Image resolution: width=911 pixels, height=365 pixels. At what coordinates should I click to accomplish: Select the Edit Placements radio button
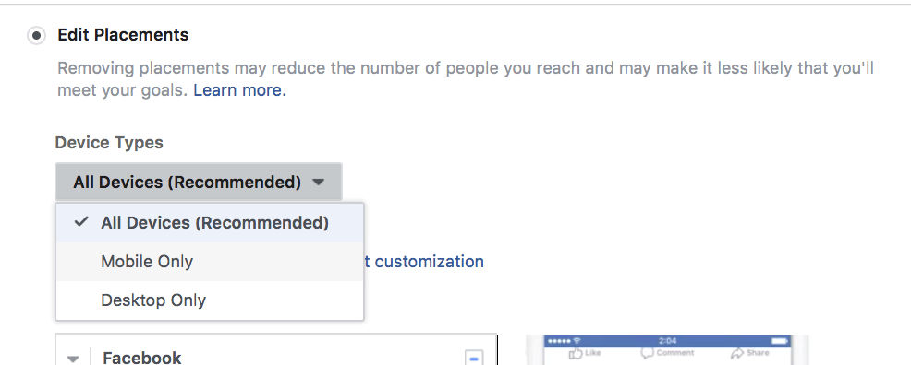(x=36, y=36)
